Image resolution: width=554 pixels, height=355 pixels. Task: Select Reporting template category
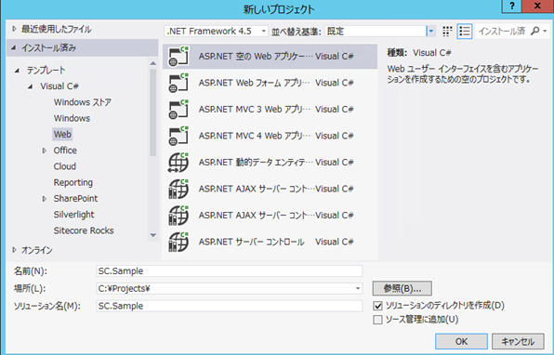tap(73, 183)
